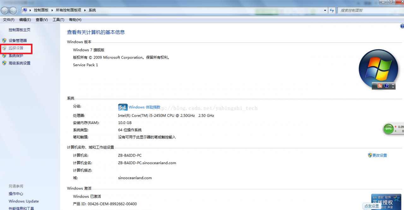The width and height of the screenshot is (404, 210).
Task: Click the 系统 breadcrumb
Action: coord(92,10)
